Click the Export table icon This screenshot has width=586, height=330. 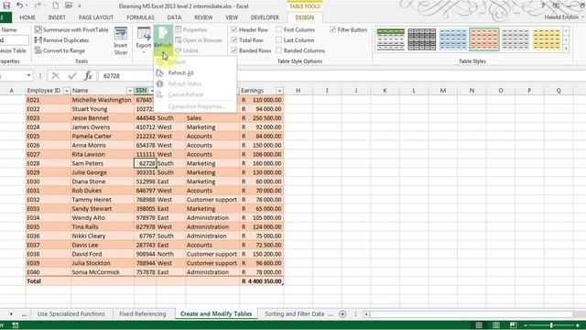(x=144, y=35)
